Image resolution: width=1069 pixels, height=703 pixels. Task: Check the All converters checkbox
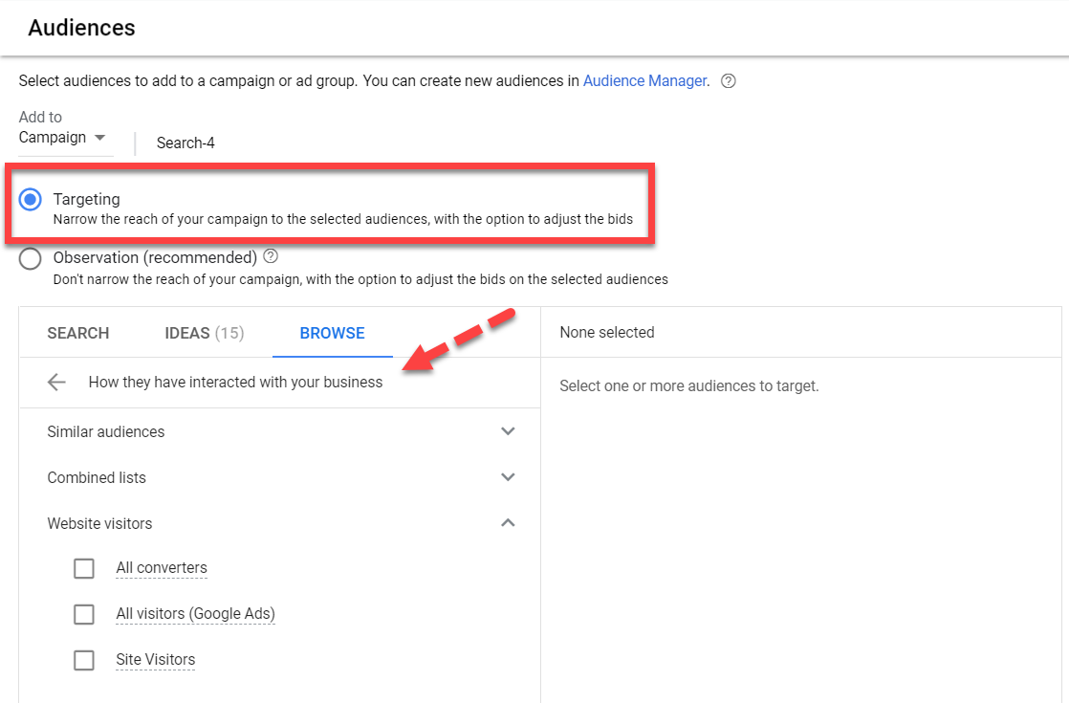pyautogui.click(x=84, y=568)
